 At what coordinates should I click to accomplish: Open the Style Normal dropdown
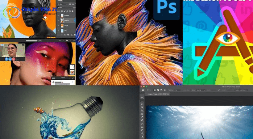pyautogui.click(x=201, y=90)
